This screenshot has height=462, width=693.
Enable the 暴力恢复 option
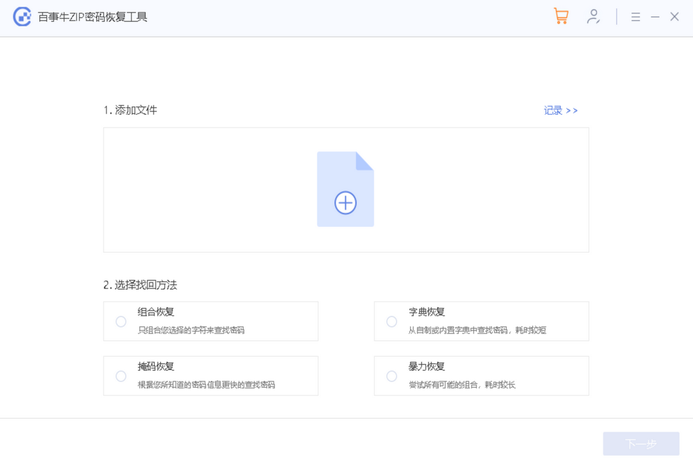pyautogui.click(x=391, y=376)
